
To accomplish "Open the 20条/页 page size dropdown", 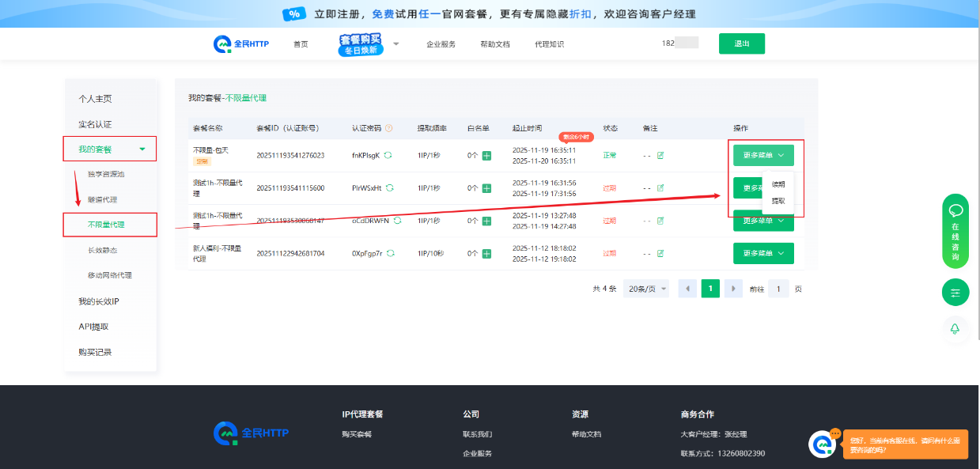I will tap(645, 289).
